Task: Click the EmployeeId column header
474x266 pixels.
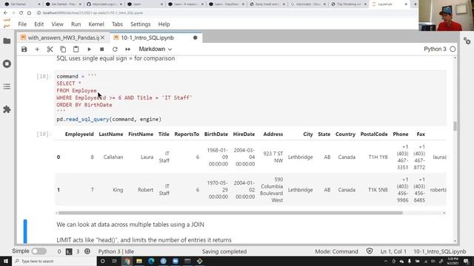Action: (79, 134)
